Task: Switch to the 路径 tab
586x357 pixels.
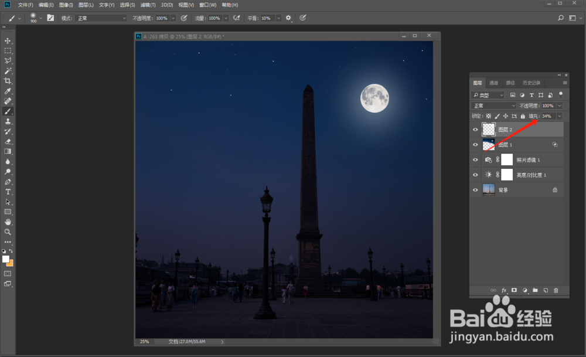Action: (x=510, y=83)
